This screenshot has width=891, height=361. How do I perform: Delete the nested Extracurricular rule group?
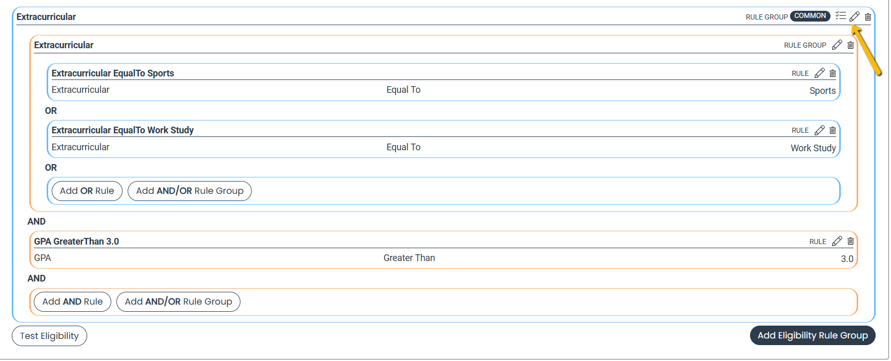click(x=850, y=45)
